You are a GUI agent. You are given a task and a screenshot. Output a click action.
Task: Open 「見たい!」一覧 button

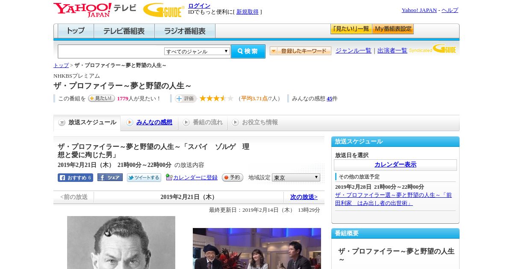[351, 29]
